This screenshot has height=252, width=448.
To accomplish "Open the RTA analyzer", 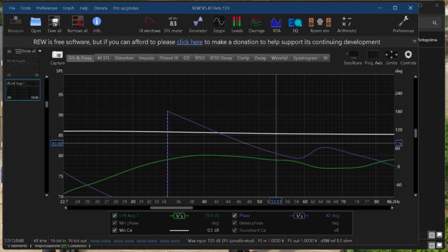I will coord(276,24).
